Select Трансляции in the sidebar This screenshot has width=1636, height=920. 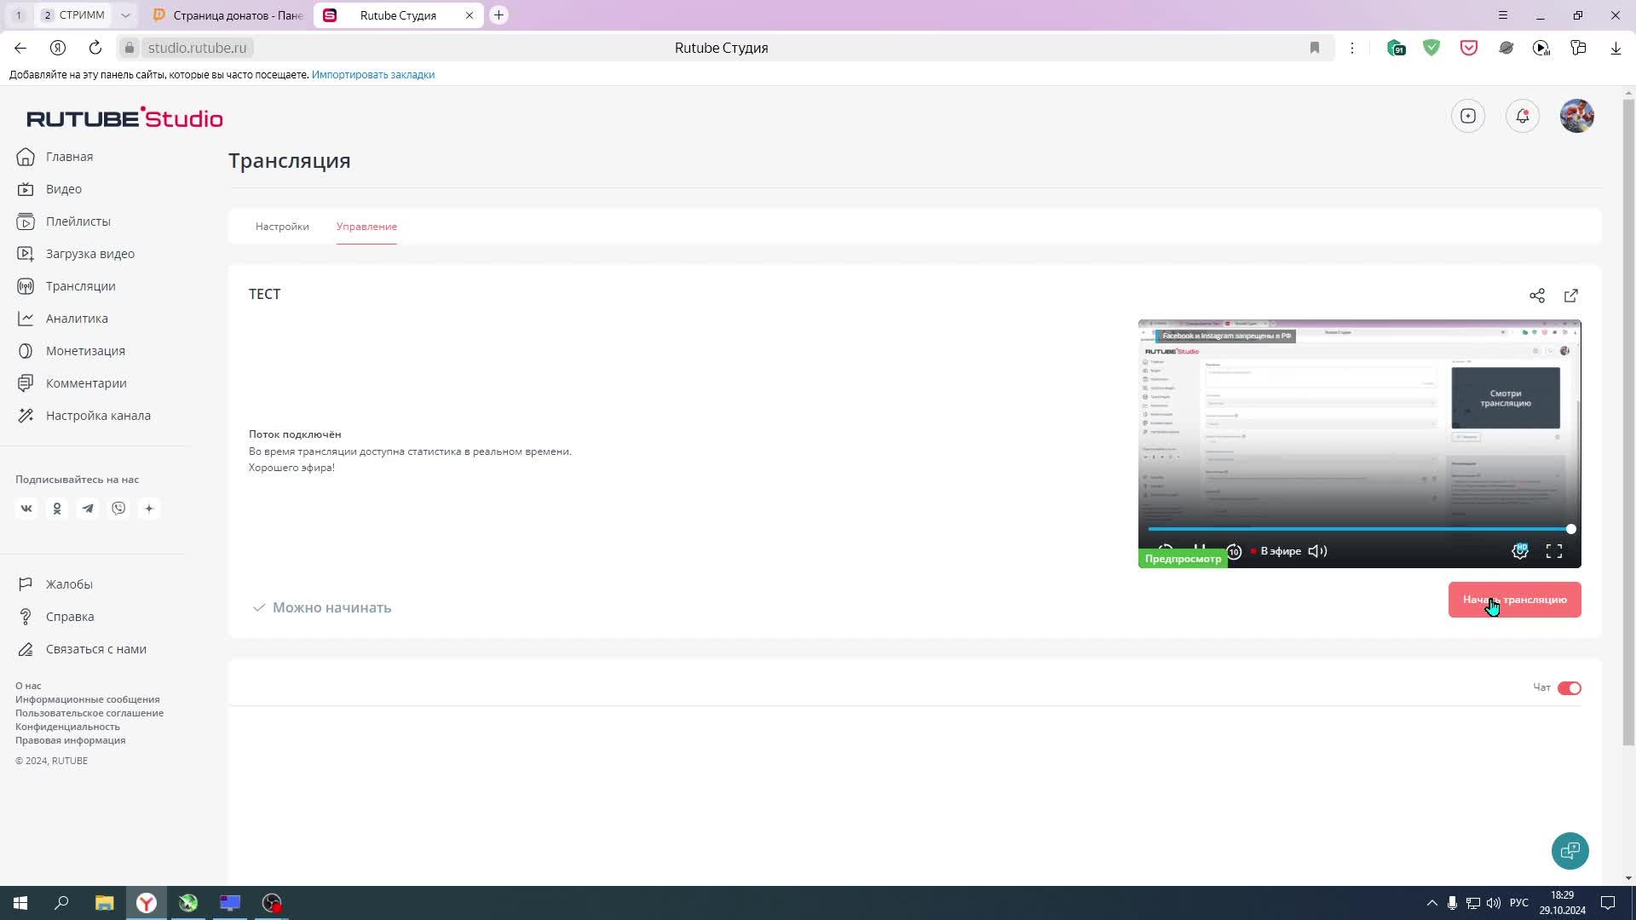point(66,286)
